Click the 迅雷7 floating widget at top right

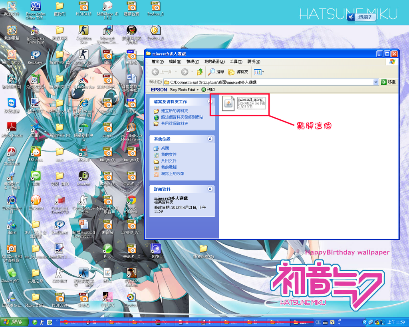tap(362, 17)
